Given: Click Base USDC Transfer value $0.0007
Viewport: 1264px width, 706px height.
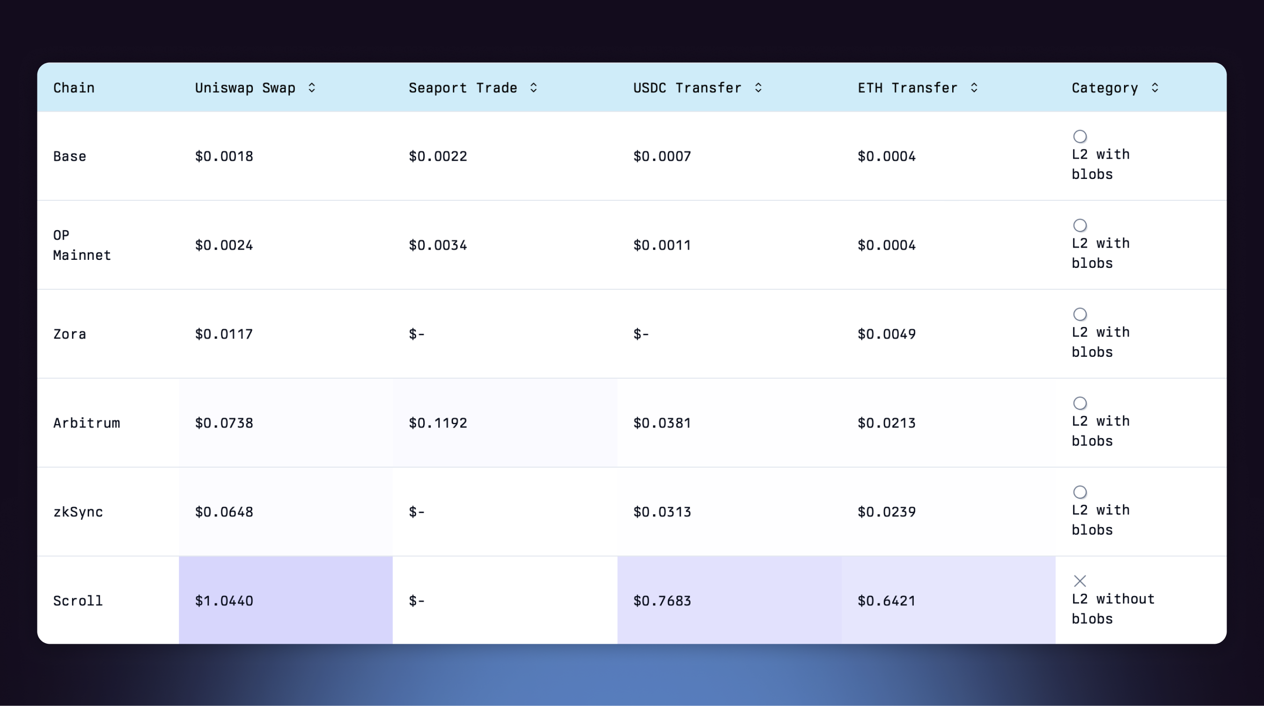Looking at the screenshot, I should coord(662,156).
